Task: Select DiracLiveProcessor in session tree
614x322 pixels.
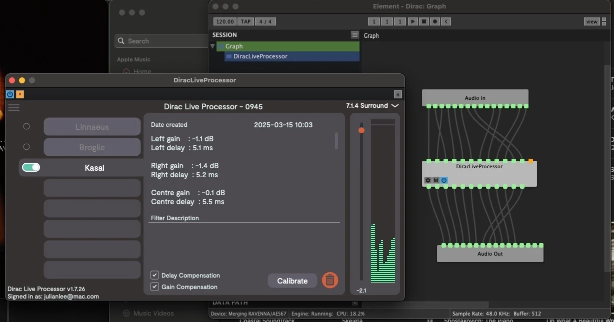Action: [x=260, y=56]
